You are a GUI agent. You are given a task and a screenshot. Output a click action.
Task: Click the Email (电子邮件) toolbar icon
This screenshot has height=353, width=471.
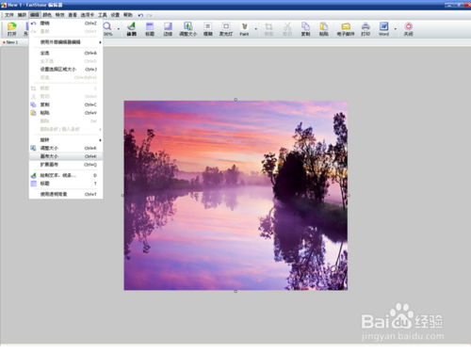coord(346,29)
